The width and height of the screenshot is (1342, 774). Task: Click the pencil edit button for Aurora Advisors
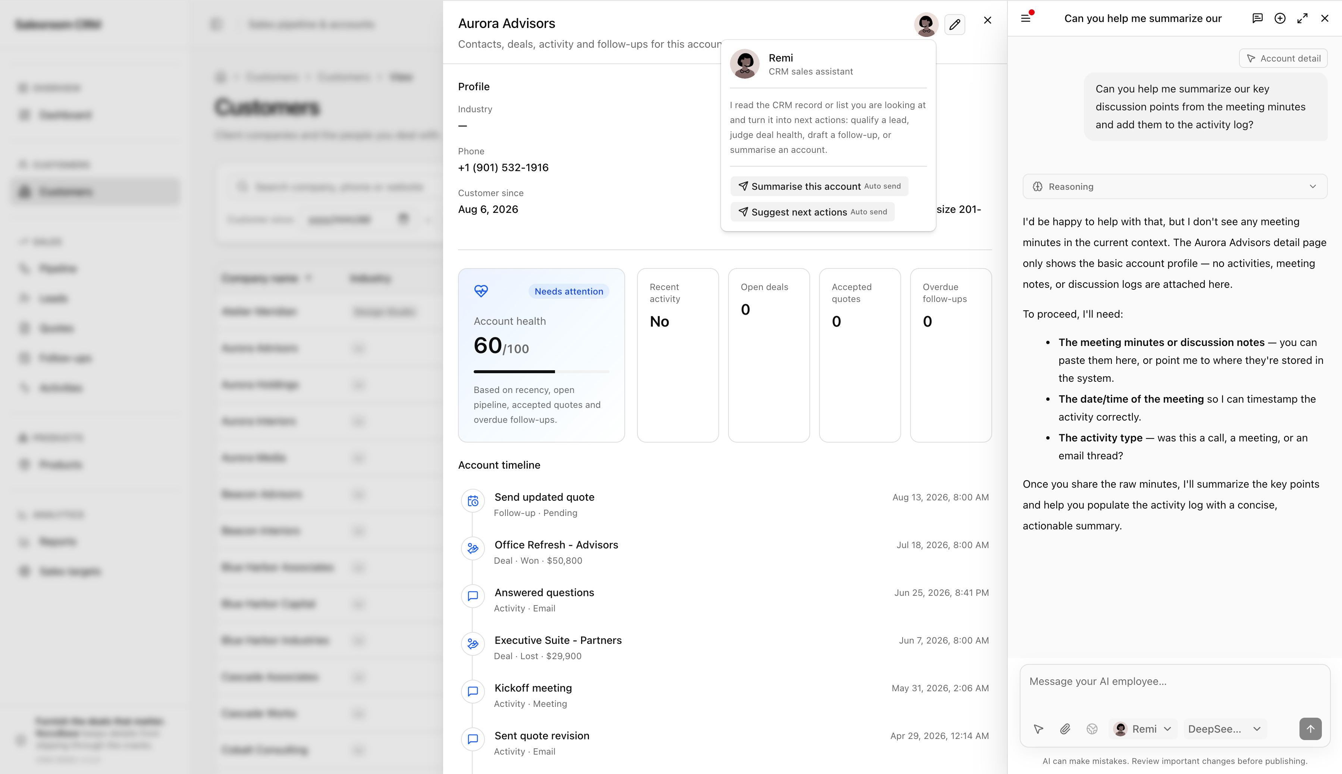click(x=955, y=24)
